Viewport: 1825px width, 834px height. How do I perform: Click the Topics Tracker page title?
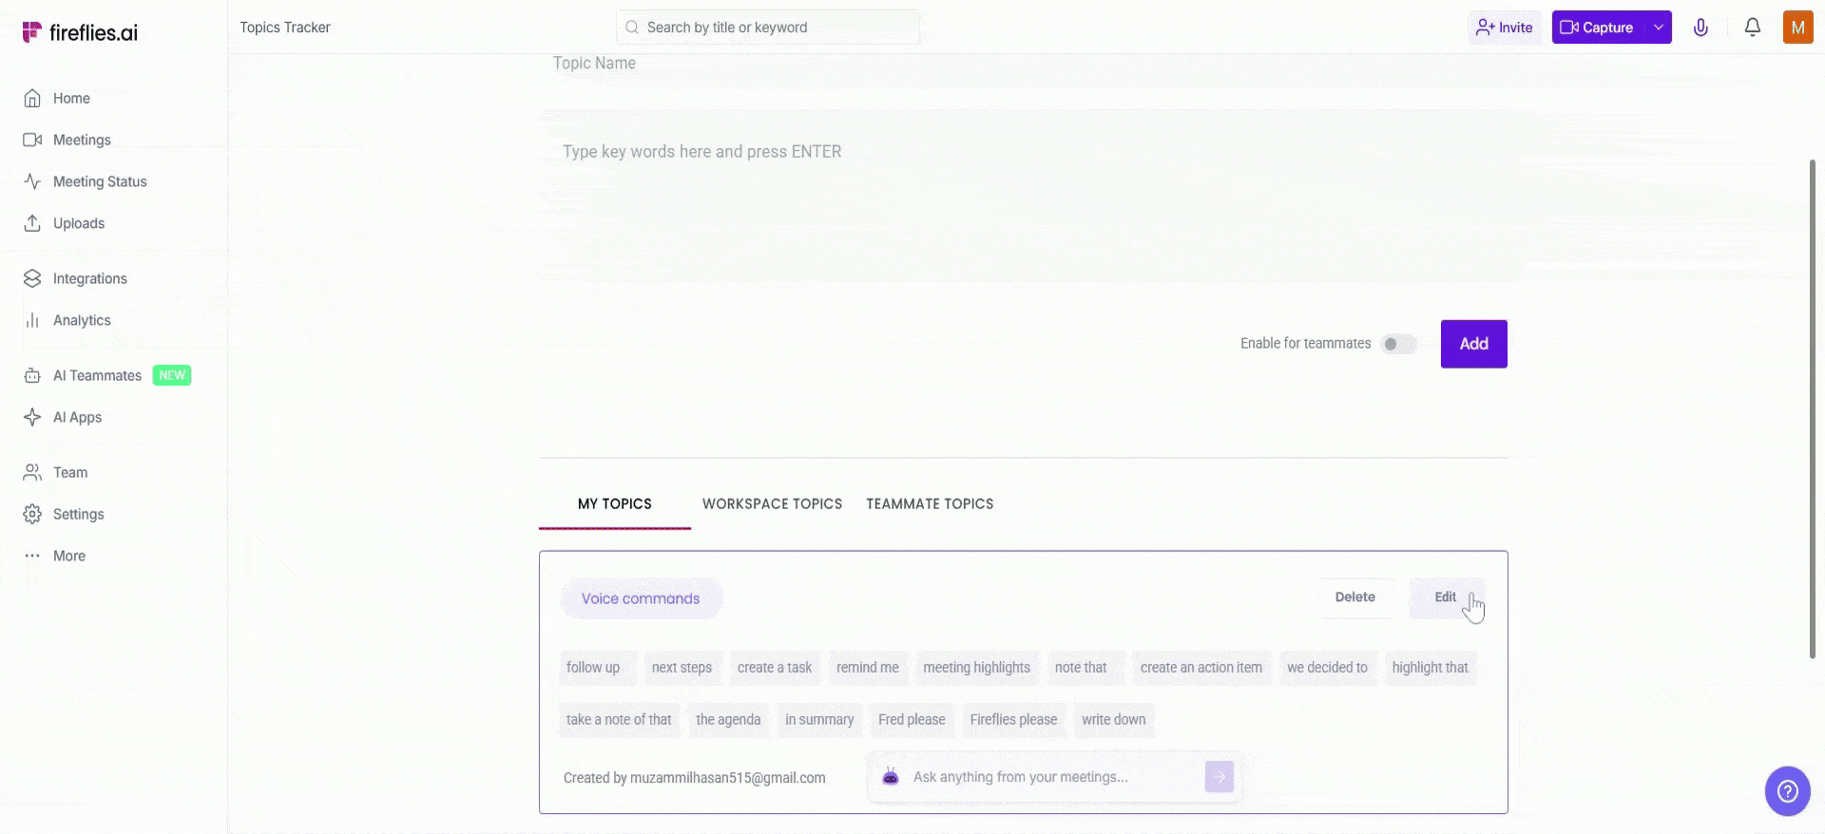coord(285,28)
